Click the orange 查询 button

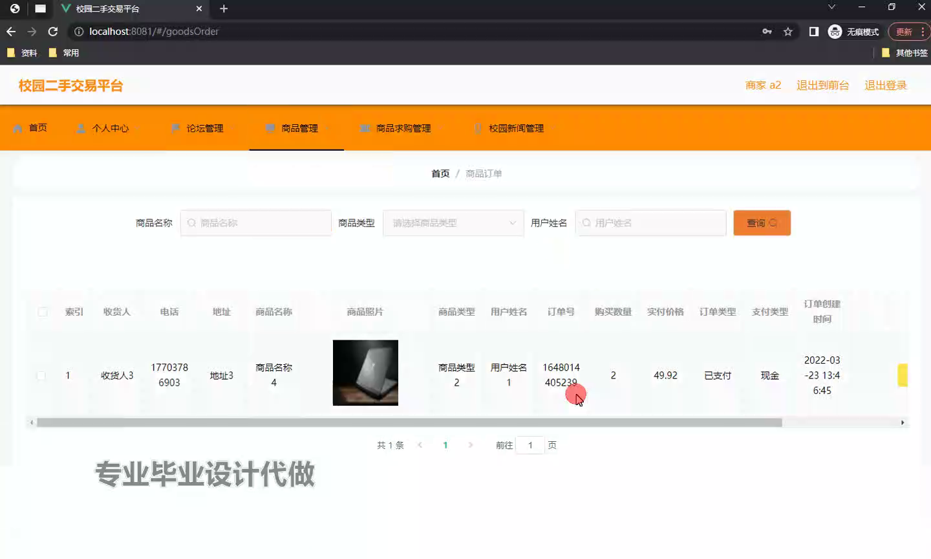pyautogui.click(x=762, y=223)
